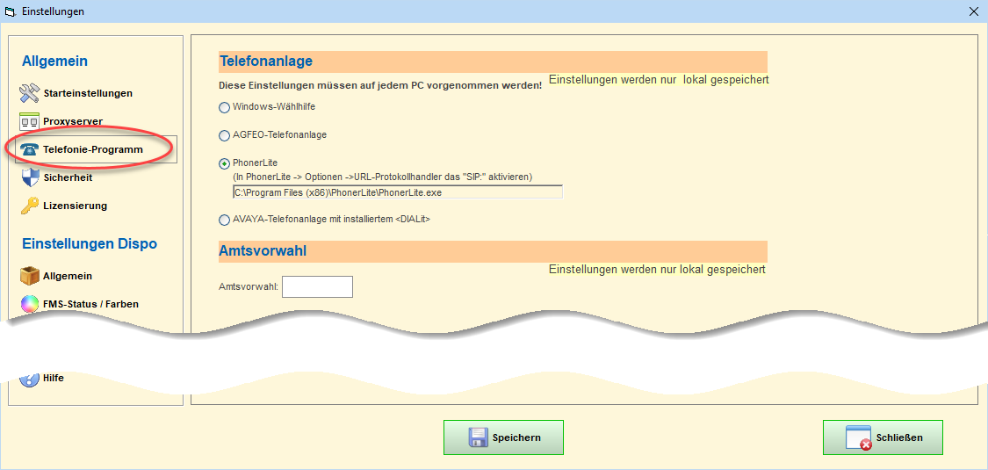Select the Windows-Wählhilfe radio option
The image size is (988, 470).
pyautogui.click(x=224, y=107)
